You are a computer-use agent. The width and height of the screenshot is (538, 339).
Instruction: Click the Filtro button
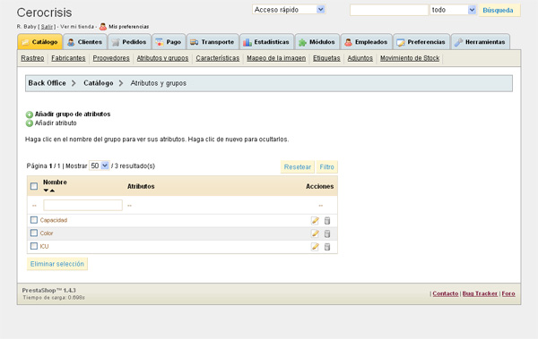tap(326, 166)
